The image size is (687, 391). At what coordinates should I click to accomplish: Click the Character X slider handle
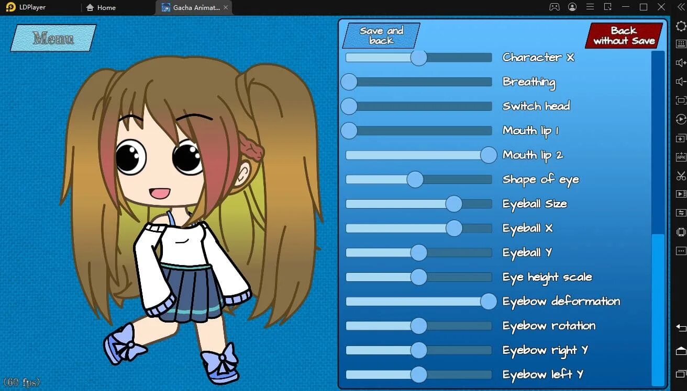click(x=419, y=57)
